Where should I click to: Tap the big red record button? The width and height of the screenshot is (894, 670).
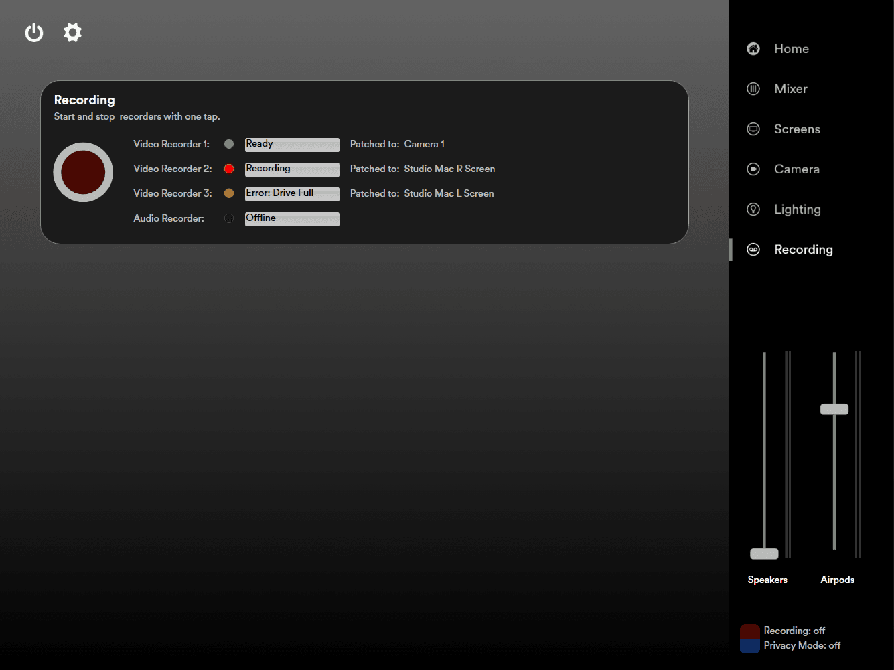click(83, 172)
